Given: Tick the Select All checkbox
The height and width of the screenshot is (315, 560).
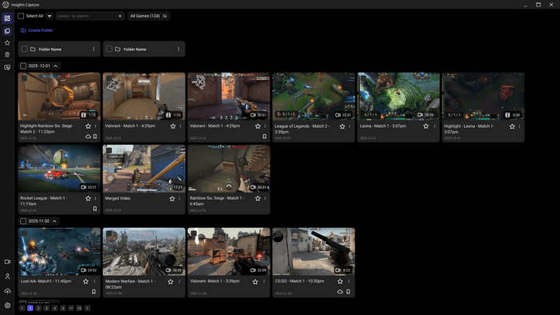Looking at the screenshot, I should [x=21, y=16].
